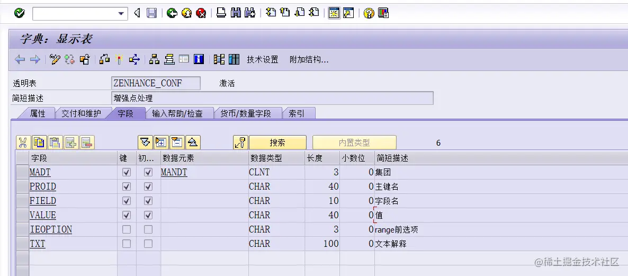This screenshot has height=276, width=628.
Task: Click the IEOPTION field name link
Action: [51, 229]
